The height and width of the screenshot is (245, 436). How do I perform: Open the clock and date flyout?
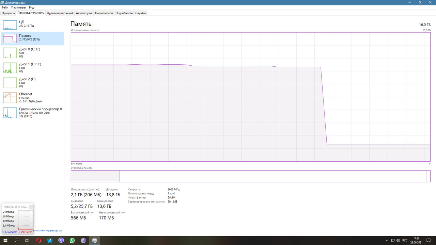[x=416, y=240]
